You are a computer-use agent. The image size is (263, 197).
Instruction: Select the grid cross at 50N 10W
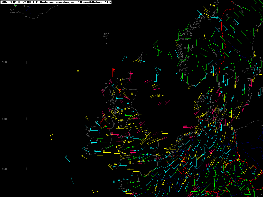(87, 169)
